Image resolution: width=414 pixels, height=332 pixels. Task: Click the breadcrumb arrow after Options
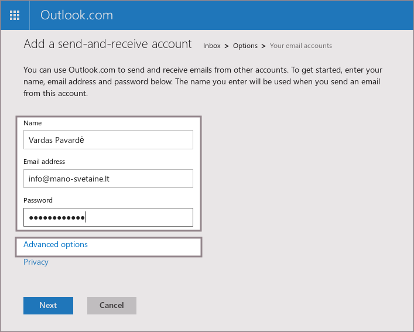264,46
